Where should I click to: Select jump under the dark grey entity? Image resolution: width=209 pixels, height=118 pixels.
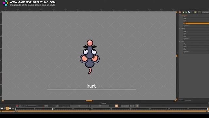point(196,20)
